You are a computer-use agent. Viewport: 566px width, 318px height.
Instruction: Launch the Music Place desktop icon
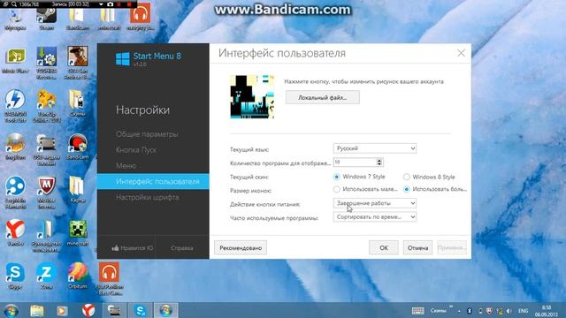tap(15, 60)
